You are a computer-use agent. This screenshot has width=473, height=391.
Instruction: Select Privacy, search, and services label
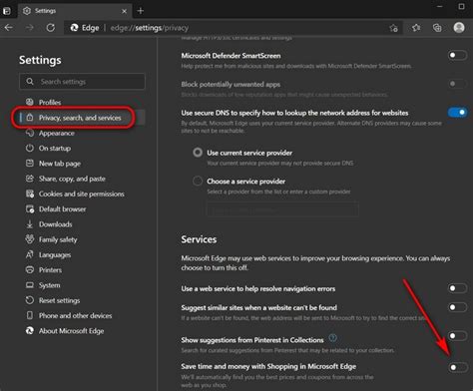point(80,118)
